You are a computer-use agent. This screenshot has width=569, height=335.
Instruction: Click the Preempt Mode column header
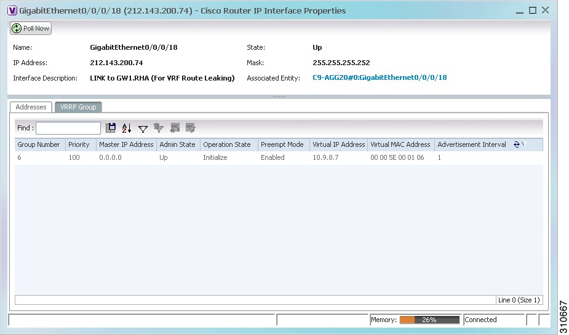(284, 144)
